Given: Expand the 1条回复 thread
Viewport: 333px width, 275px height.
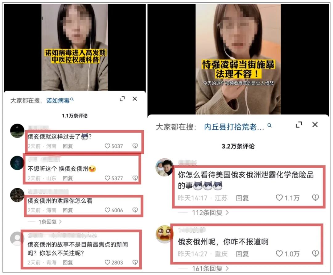Looking at the screenshot, I should click(50, 222).
